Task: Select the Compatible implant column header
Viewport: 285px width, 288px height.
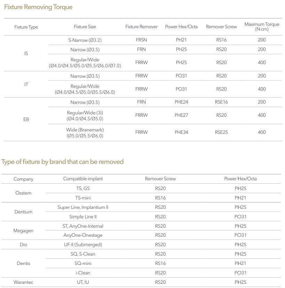Action: 83,179
